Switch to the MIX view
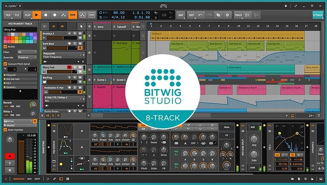This screenshot has height=185, width=327. [29, 179]
